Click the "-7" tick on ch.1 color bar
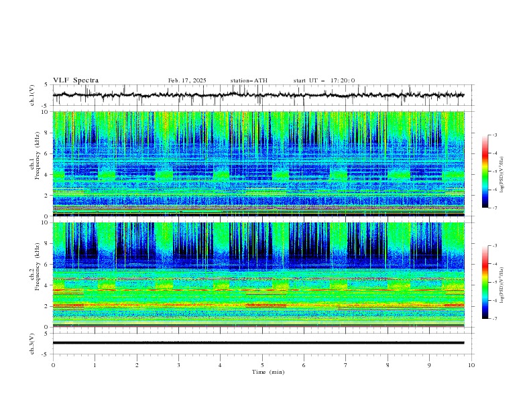 pos(495,208)
